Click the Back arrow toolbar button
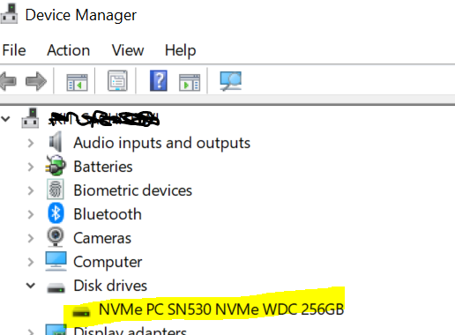The image size is (455, 335). pos(8,81)
